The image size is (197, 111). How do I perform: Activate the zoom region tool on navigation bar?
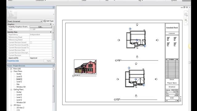pyautogui.click(x=186, y=20)
